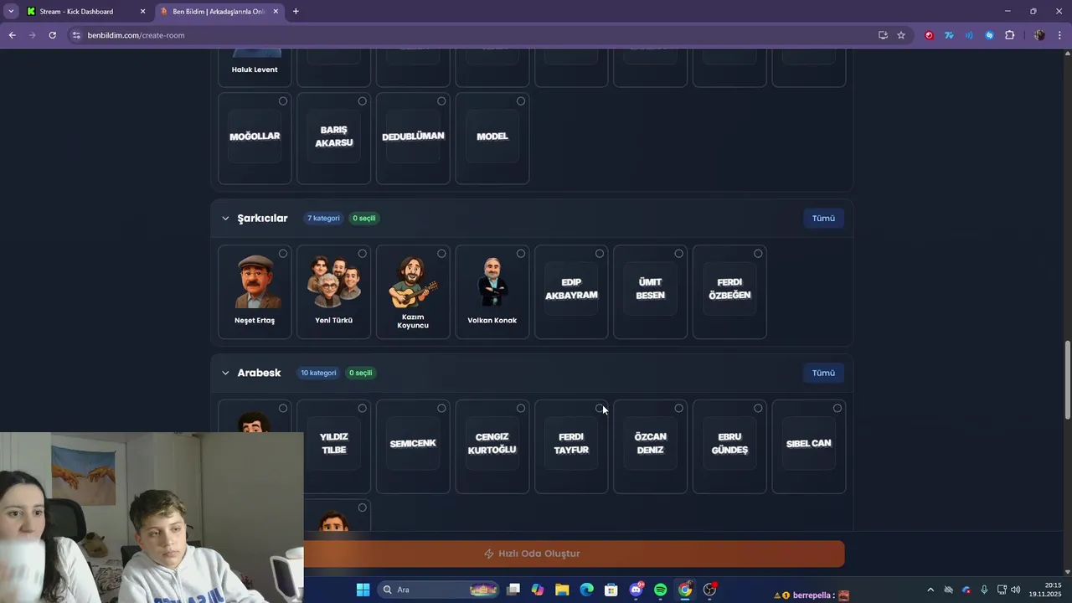Click the '10 kategori' badge in Arabesk

tap(318, 373)
